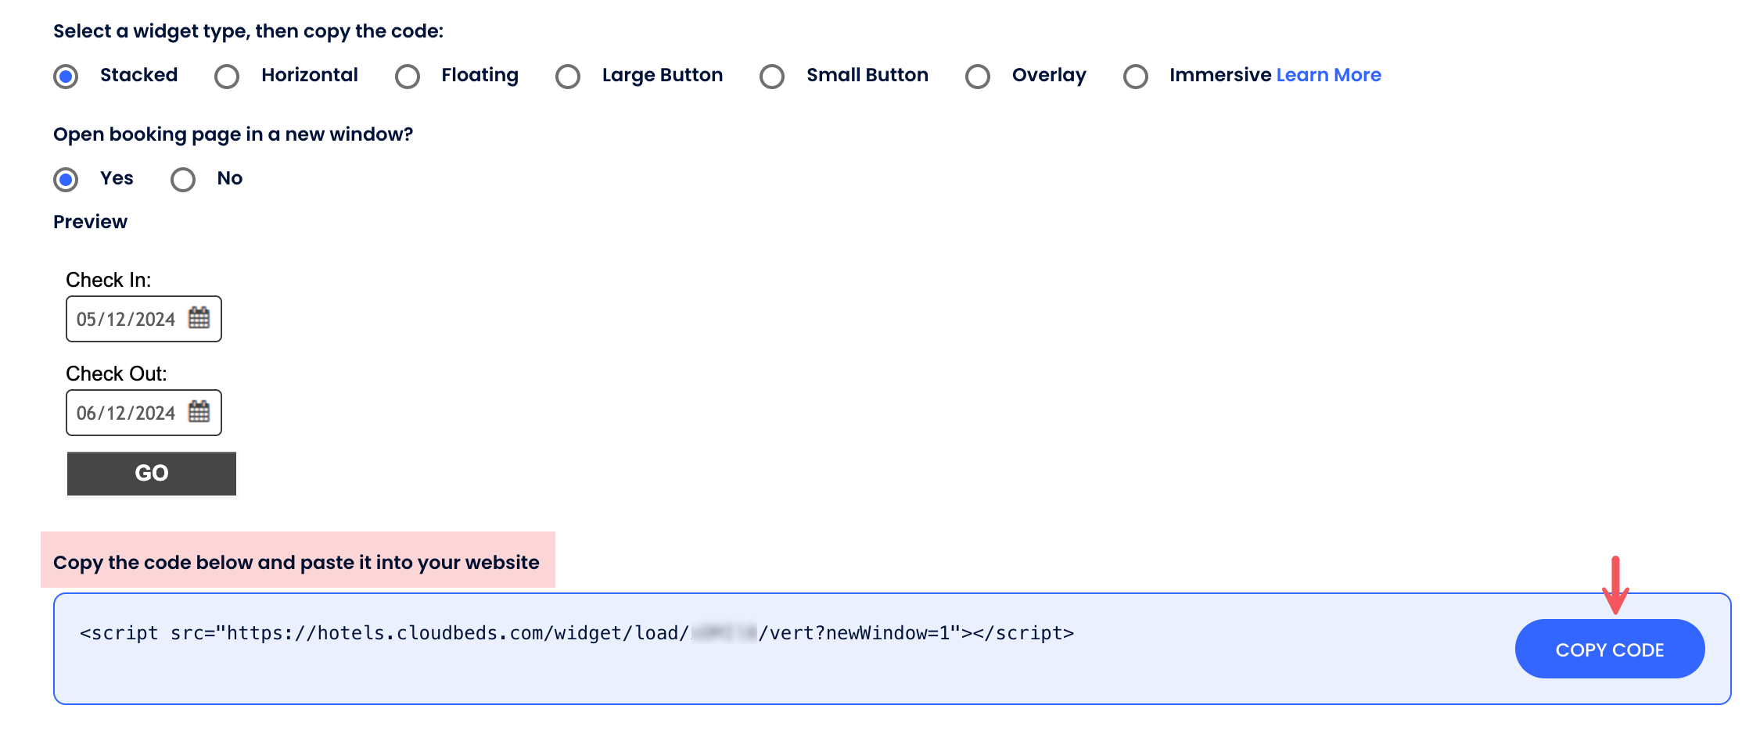This screenshot has height=730, width=1760.
Task: Select the Floating widget option
Action: [408, 77]
